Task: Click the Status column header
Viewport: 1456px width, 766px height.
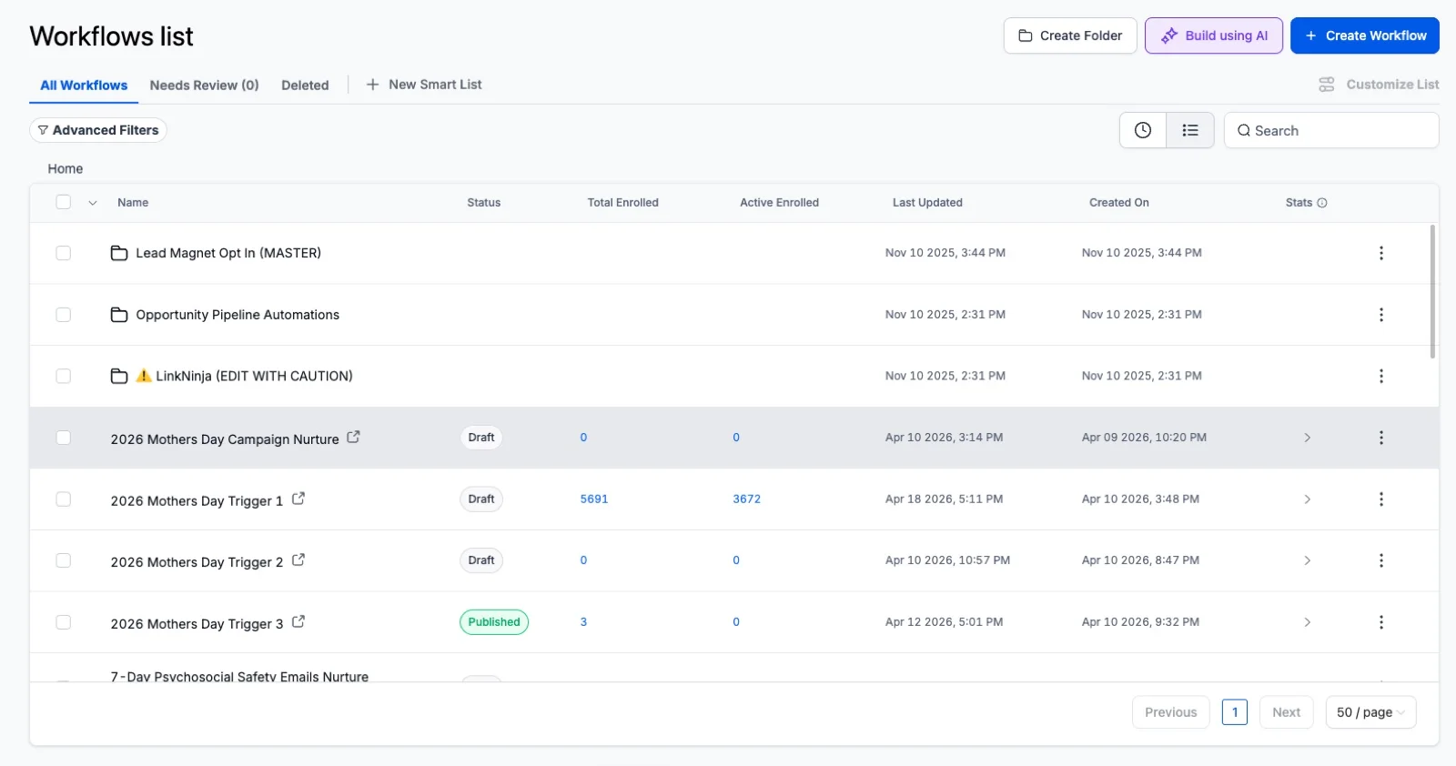Action: pos(484,203)
